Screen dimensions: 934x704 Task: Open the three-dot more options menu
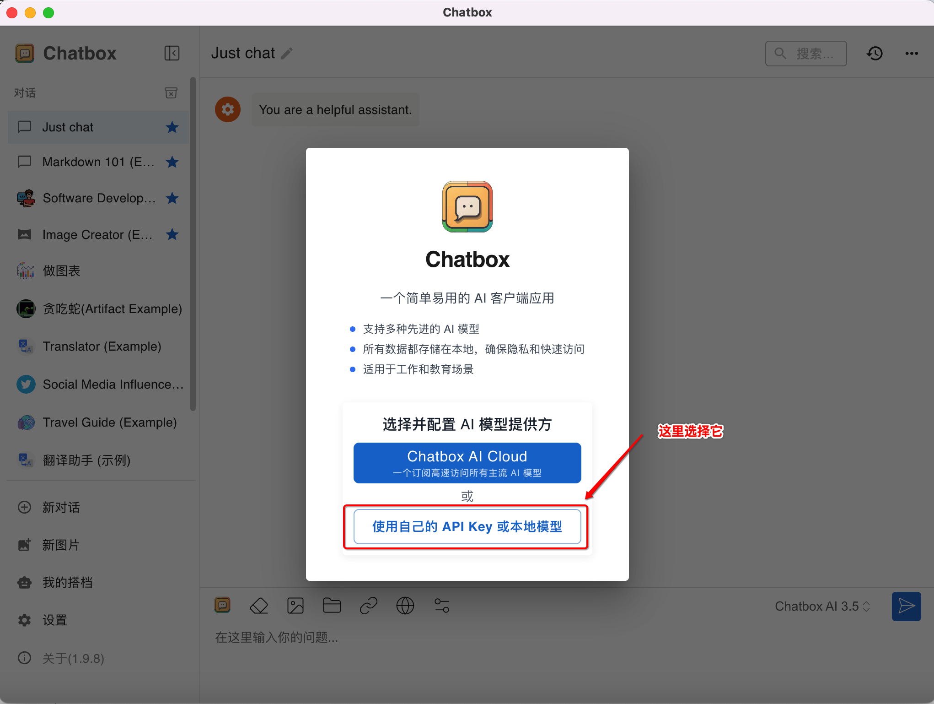pyautogui.click(x=911, y=54)
